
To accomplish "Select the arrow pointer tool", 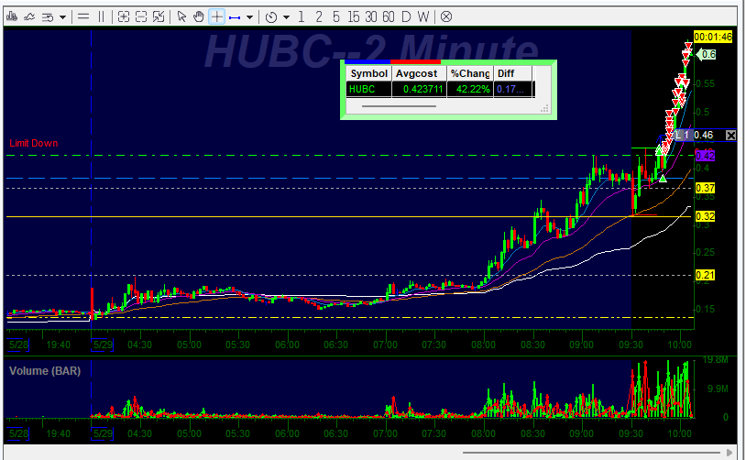I will pyautogui.click(x=181, y=17).
